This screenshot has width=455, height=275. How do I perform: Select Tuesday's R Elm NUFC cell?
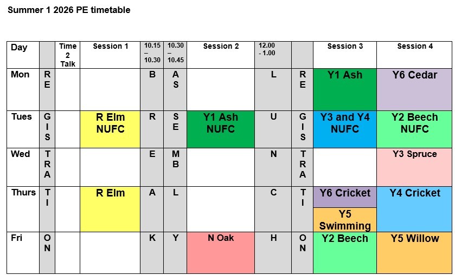pos(110,129)
